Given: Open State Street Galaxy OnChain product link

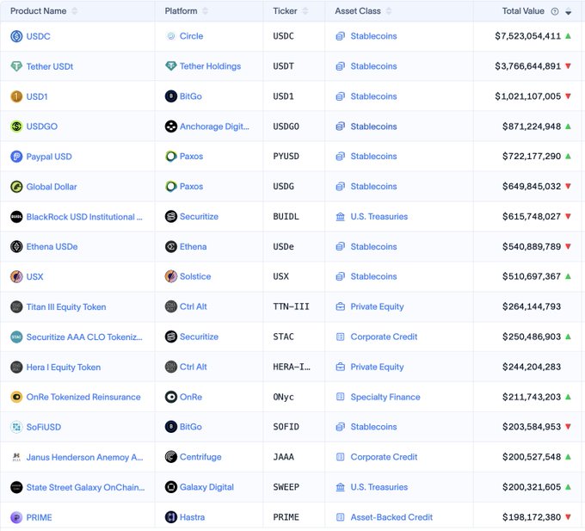Looking at the screenshot, I should coord(85,487).
